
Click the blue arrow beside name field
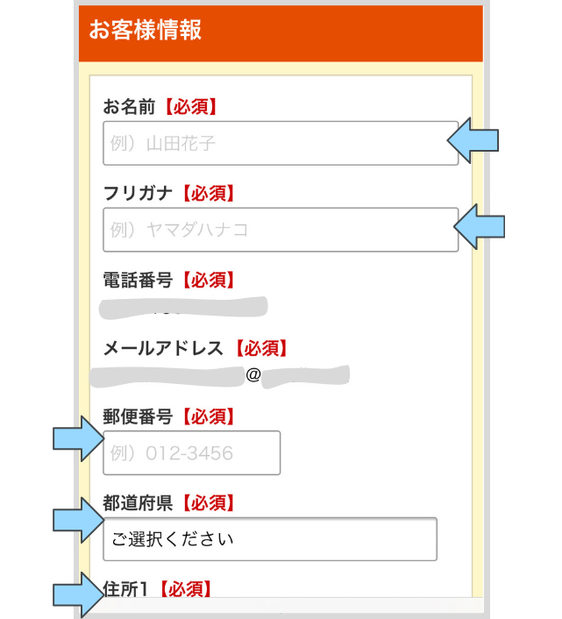click(x=473, y=140)
